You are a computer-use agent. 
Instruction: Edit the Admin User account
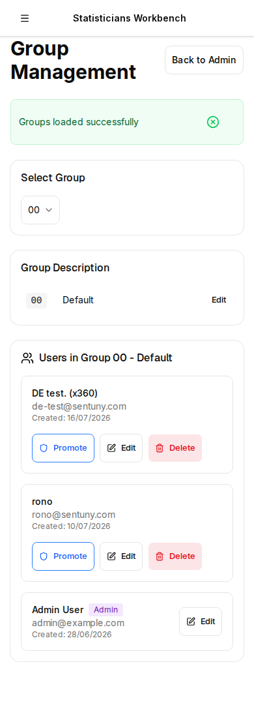[x=201, y=622]
